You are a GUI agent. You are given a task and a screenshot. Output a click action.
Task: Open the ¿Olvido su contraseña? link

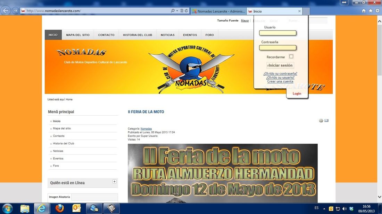point(280,73)
